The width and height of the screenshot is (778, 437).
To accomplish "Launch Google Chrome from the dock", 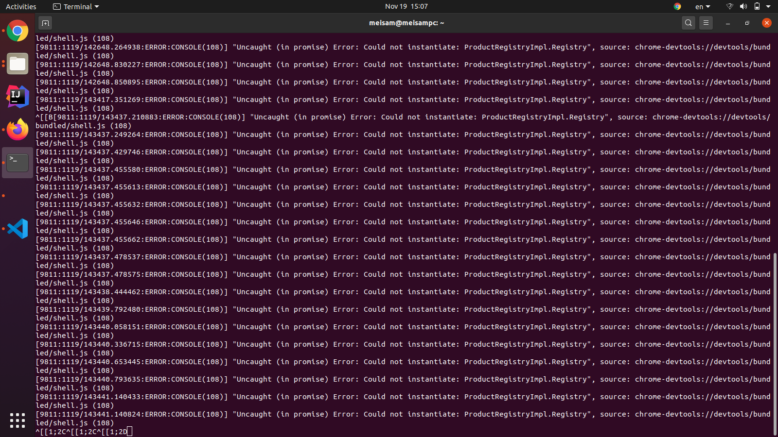I will coord(18,31).
